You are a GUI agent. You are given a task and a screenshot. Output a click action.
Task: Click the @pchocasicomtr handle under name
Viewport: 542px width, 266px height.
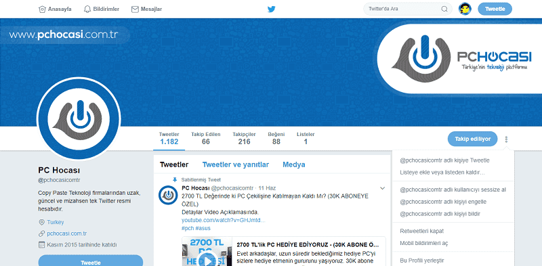pos(59,180)
